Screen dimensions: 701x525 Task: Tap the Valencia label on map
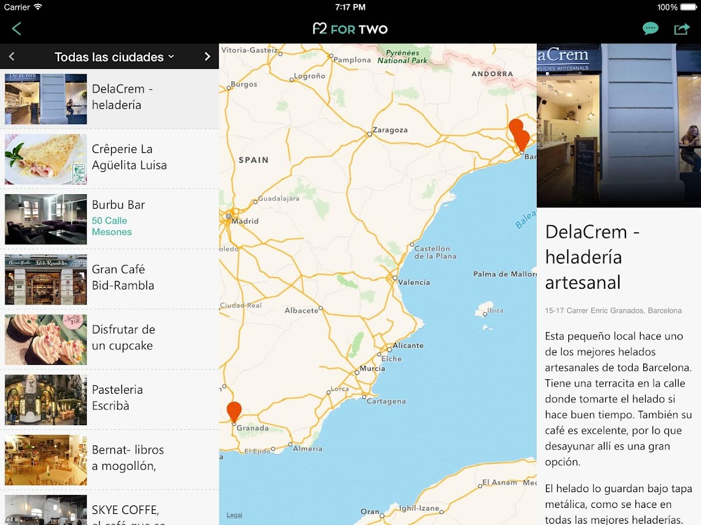(414, 282)
